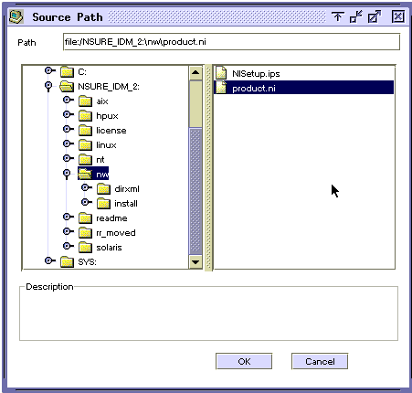Screen dimensions: 412x393
Task: Click the shrink window title bar icon
Action: (355, 16)
